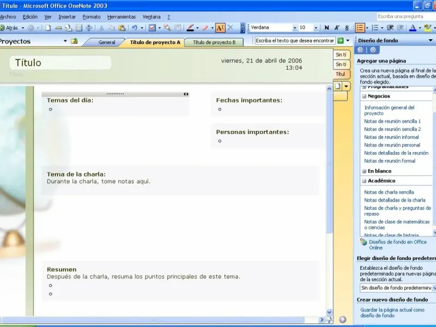The height and width of the screenshot is (327, 436).
Task: Collapse the Negocios category
Action: [364, 96]
